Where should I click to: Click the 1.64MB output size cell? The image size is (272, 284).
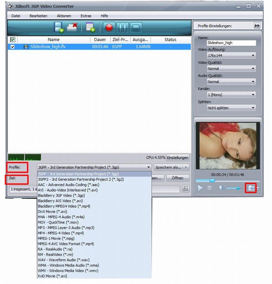[143, 47]
